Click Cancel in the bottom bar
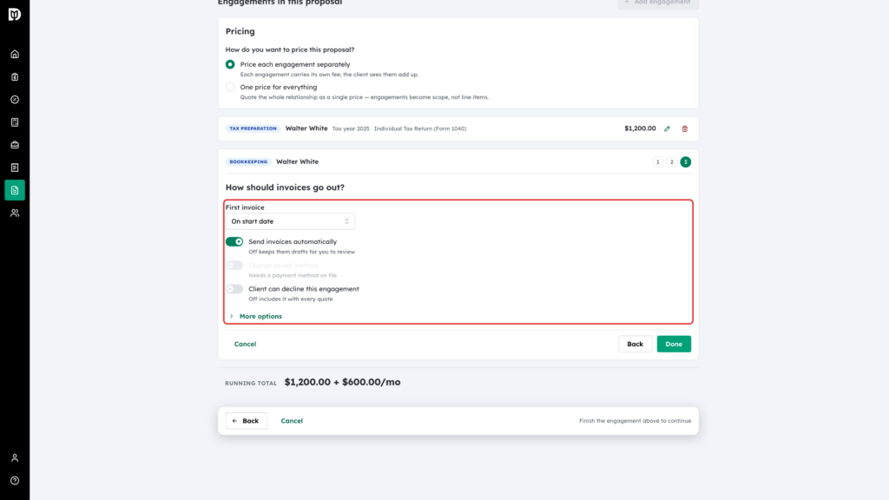 coord(292,421)
